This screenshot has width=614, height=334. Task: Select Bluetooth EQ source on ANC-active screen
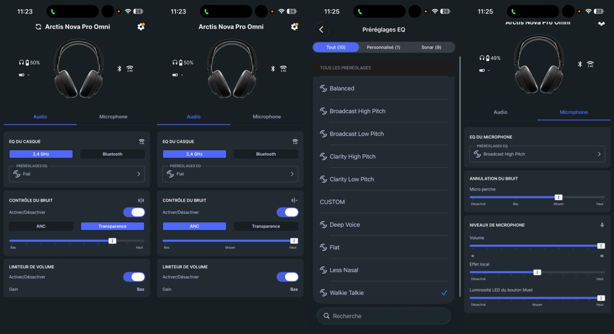[266, 154]
